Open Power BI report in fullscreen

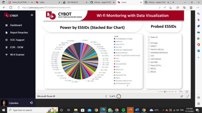pos(188,96)
